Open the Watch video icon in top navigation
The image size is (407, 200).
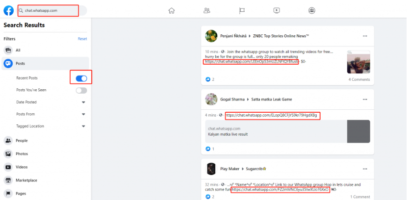pos(277,11)
